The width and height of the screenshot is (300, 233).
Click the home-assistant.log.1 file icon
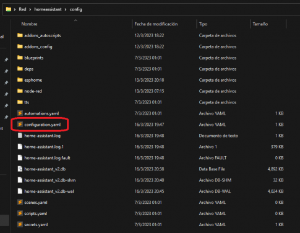tap(20, 147)
